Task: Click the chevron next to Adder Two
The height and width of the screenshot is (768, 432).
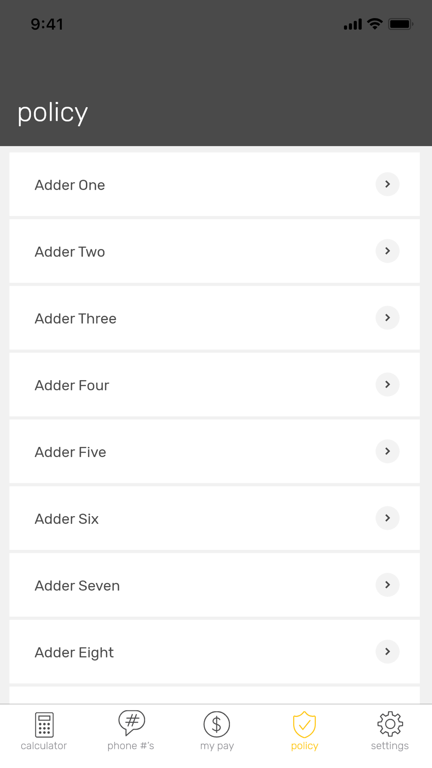Action: click(388, 251)
